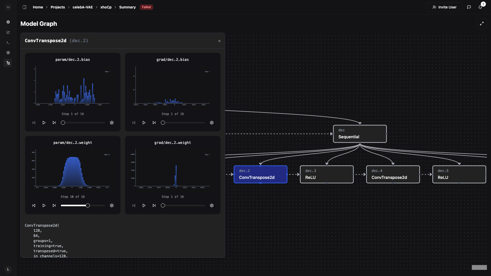Open the info overview sidebar icon
Image resolution: width=491 pixels, height=276 pixels.
coord(8,22)
